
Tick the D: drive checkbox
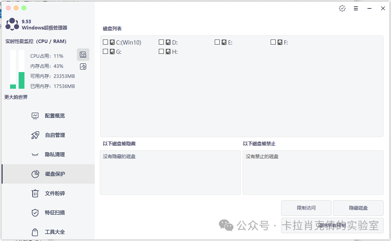pos(161,42)
